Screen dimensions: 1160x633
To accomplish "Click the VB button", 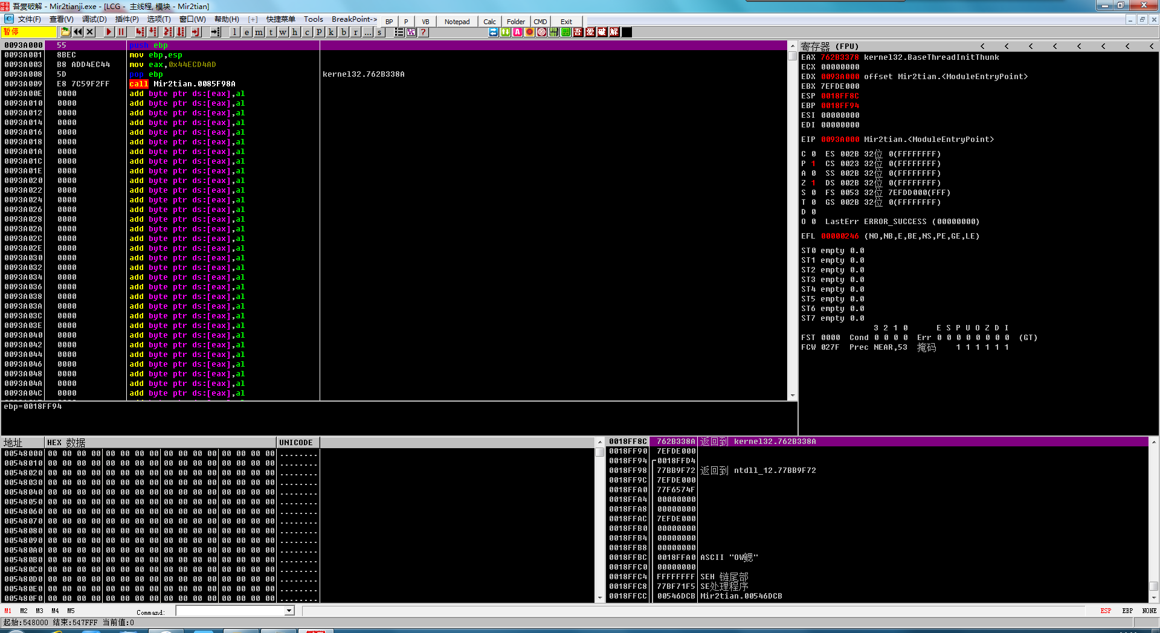I will coord(425,22).
